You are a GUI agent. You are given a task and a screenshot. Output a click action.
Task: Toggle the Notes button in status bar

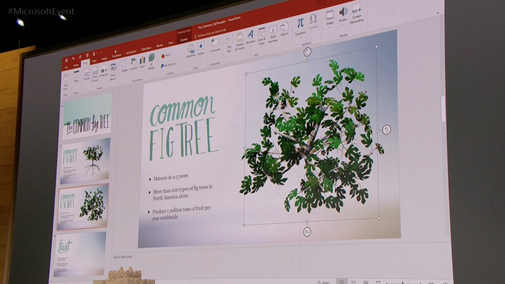point(323,282)
